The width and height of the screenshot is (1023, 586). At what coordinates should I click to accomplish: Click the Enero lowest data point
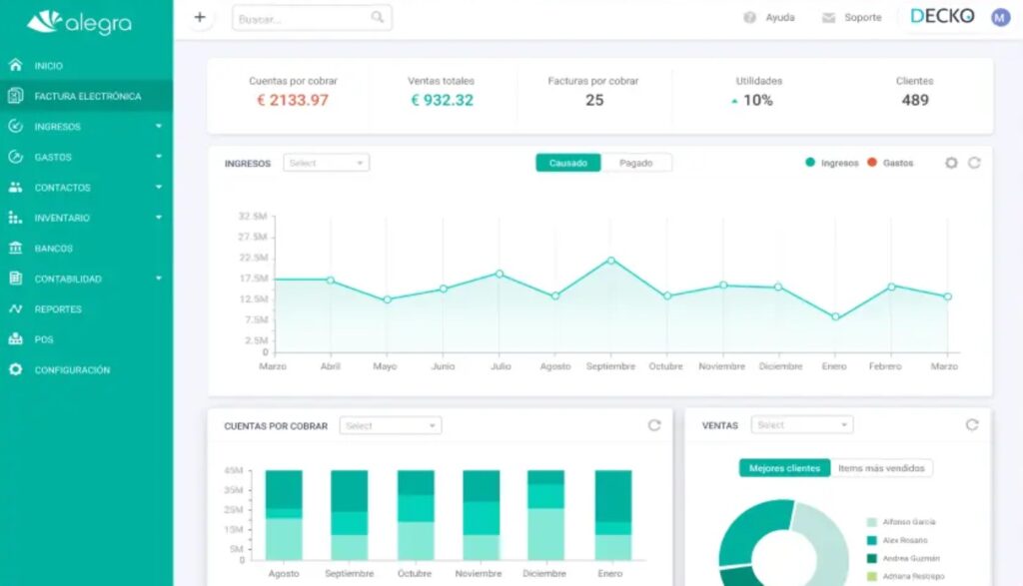(x=835, y=316)
